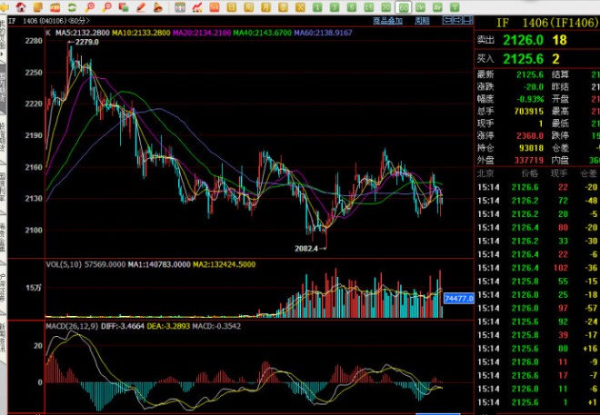
Task: Open the table list view icon
Action: click(181, 6)
